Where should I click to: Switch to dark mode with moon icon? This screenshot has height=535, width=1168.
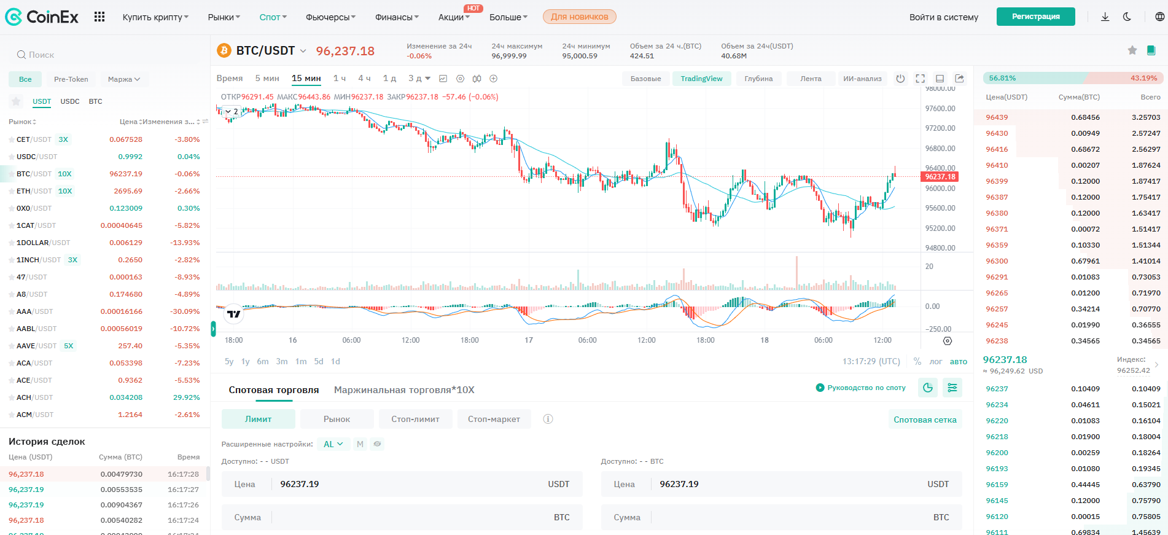tap(1127, 17)
